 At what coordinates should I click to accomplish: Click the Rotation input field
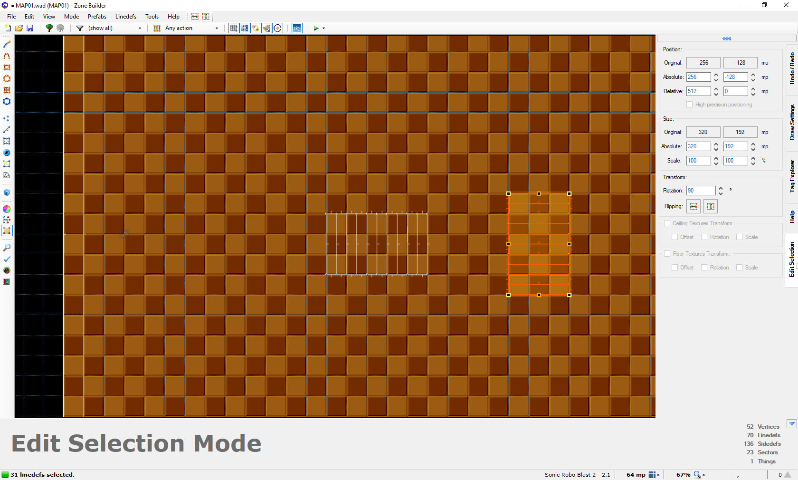701,191
